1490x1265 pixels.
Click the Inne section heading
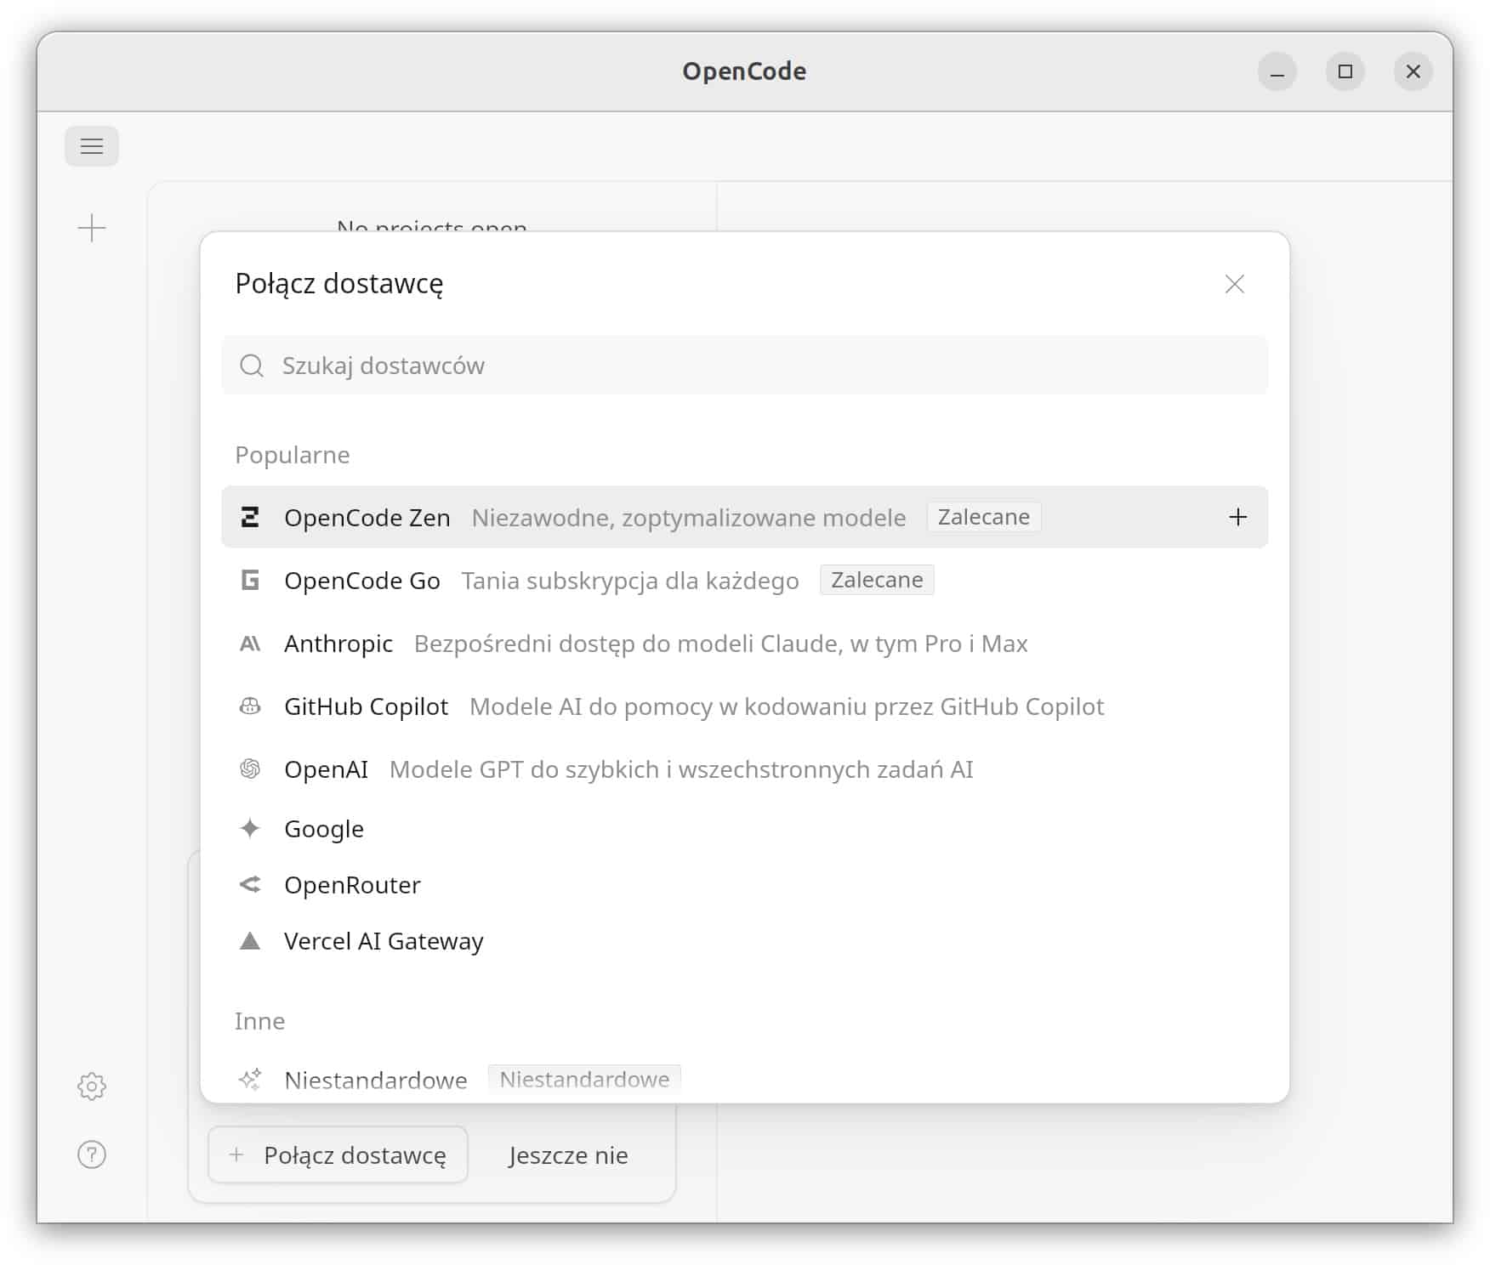260,1021
